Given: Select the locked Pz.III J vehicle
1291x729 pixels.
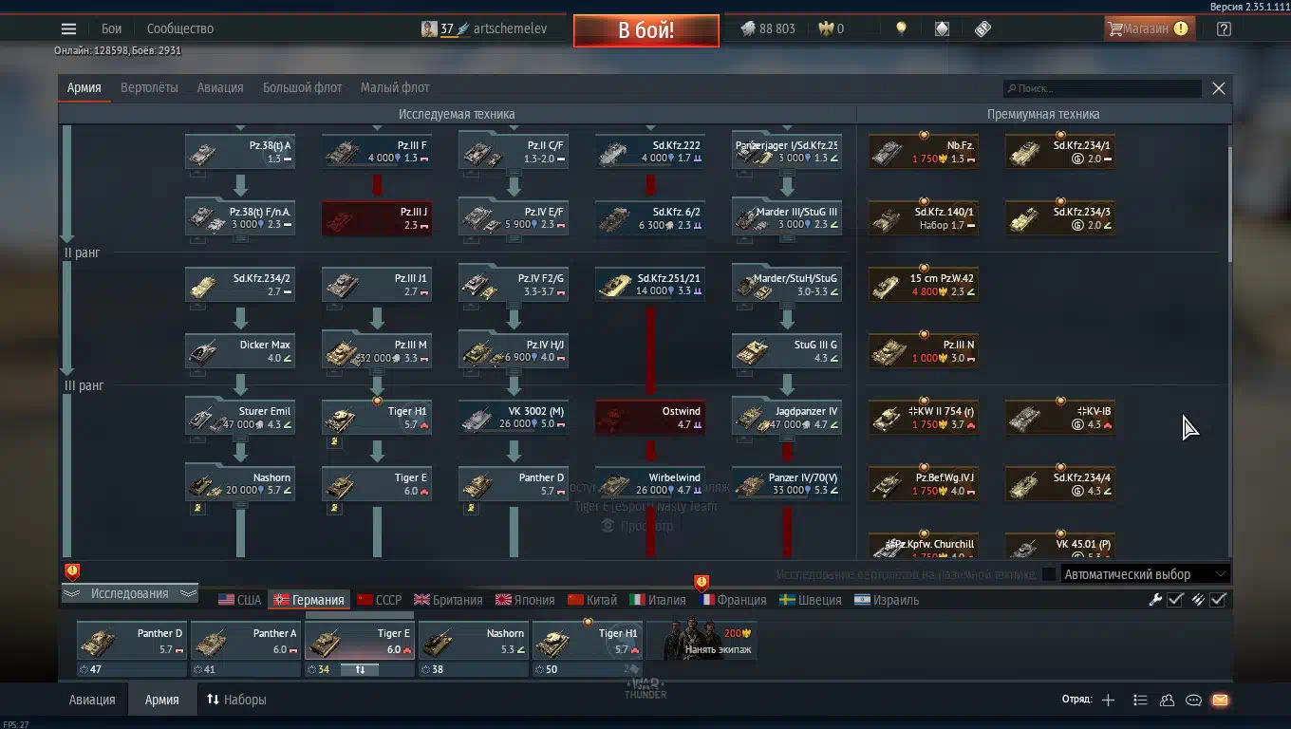Looking at the screenshot, I should pyautogui.click(x=377, y=218).
